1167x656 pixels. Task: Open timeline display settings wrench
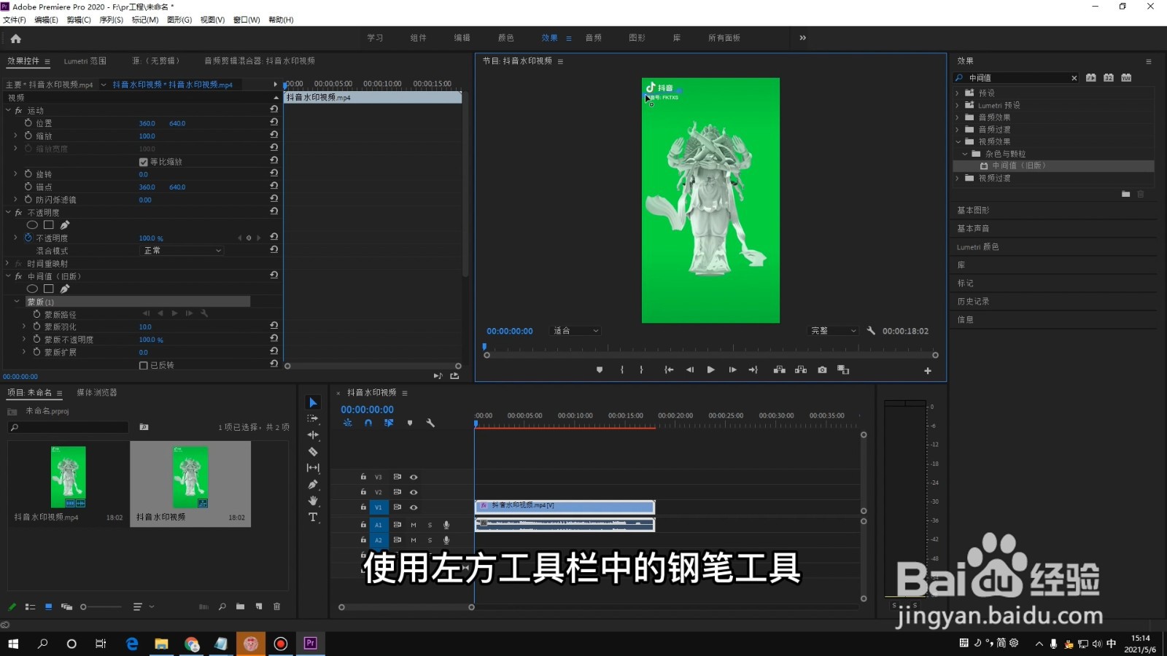[430, 423]
